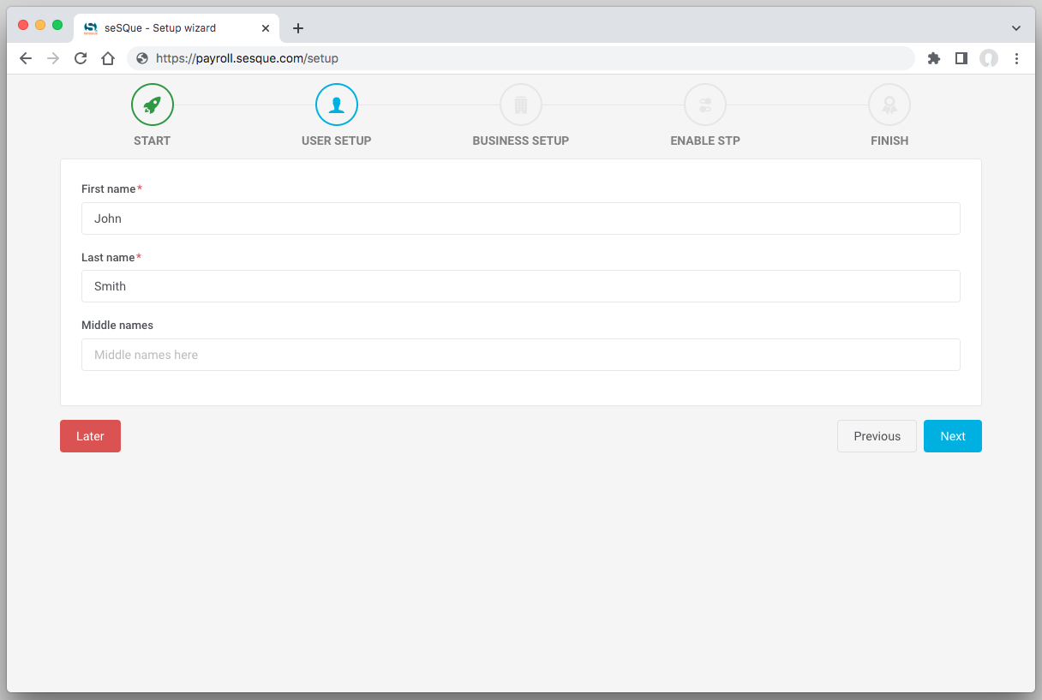Click the Enable STP toggles icon
Screen dimensions: 1042x700
tap(705, 105)
